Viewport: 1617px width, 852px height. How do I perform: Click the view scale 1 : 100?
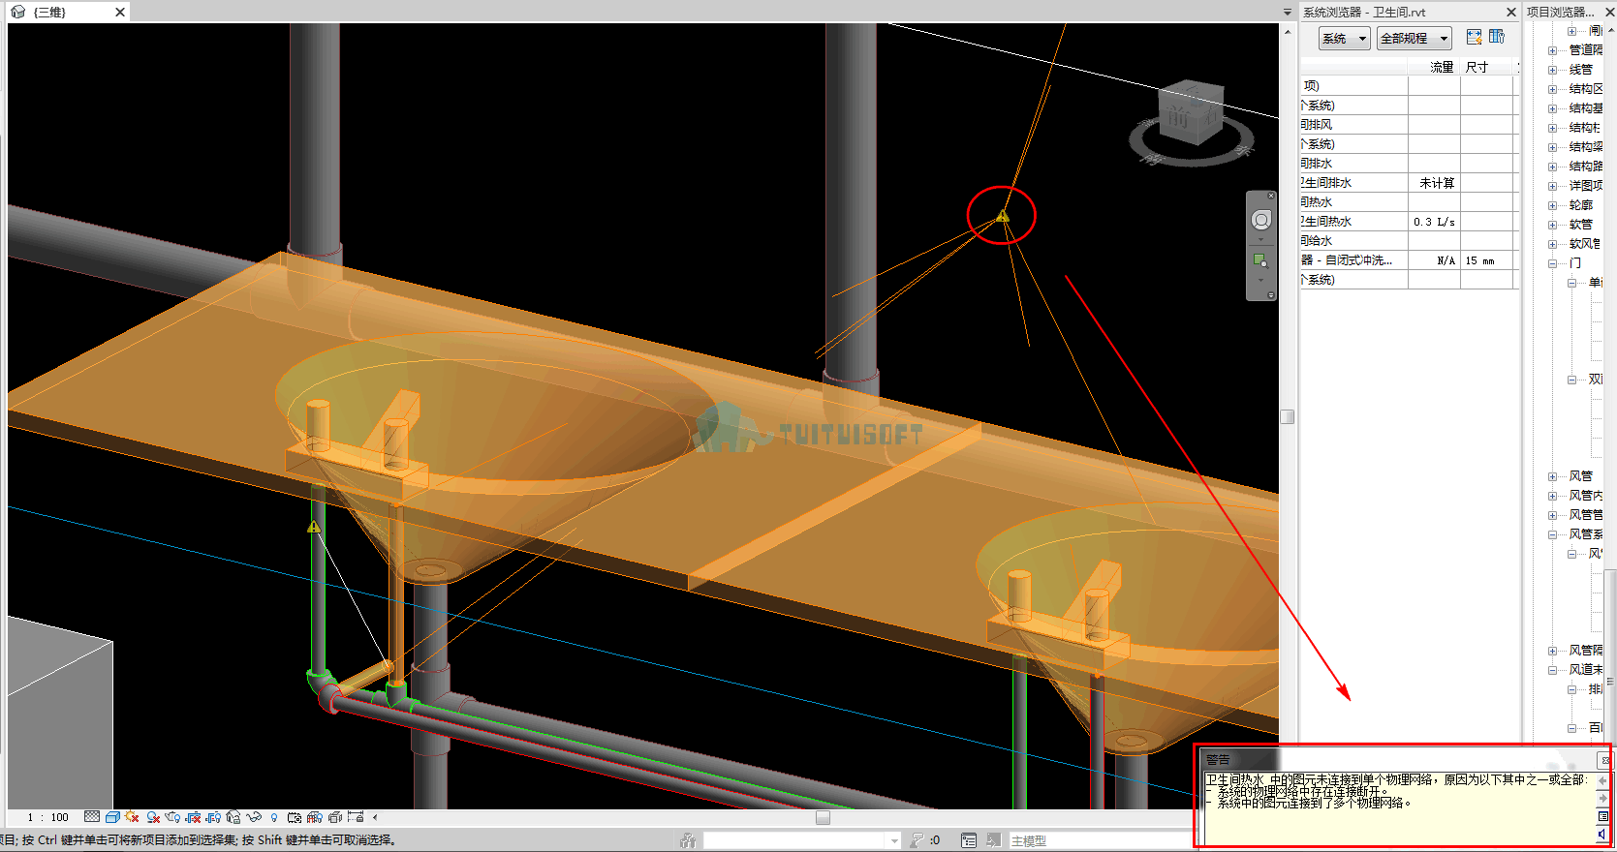[x=48, y=817]
